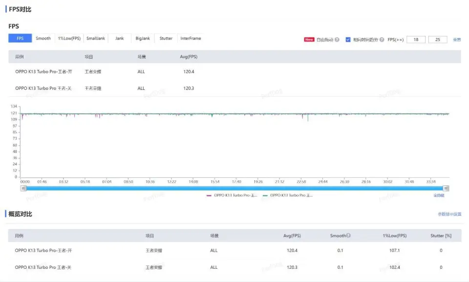Viewport: 469px width, 282px height.
Task: Uncheck the 相同时间趋势 checkbox
Action: pos(348,40)
